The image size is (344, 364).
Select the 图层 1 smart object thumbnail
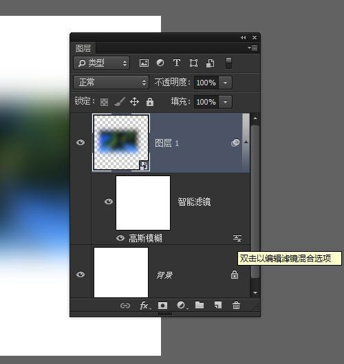(121, 142)
